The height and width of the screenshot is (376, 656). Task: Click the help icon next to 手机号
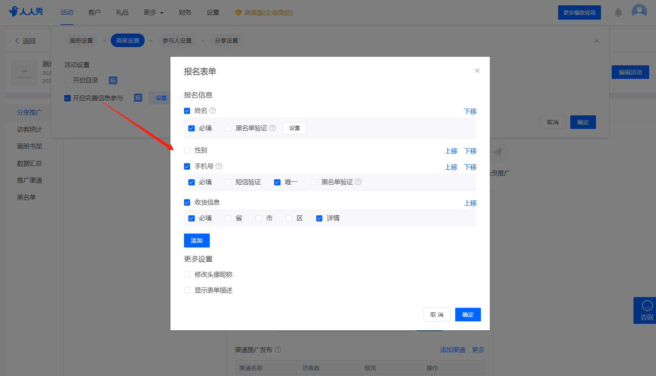pyautogui.click(x=219, y=166)
